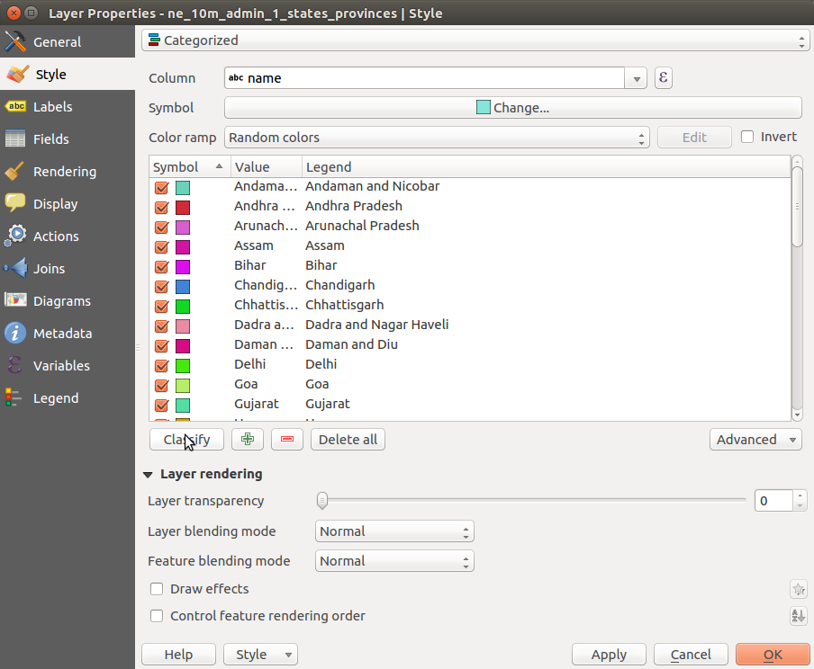Open the expression editor epsilon button
814x669 pixels.
coord(664,78)
